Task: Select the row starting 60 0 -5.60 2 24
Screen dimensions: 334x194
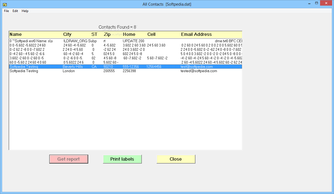Action: pyautogui.click(x=125, y=62)
